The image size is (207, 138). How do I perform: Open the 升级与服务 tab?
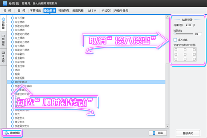tap(121, 11)
